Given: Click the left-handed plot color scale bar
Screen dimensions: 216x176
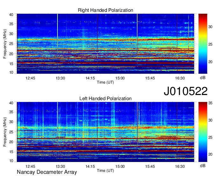Looking at the screenshot, I should [203, 132].
